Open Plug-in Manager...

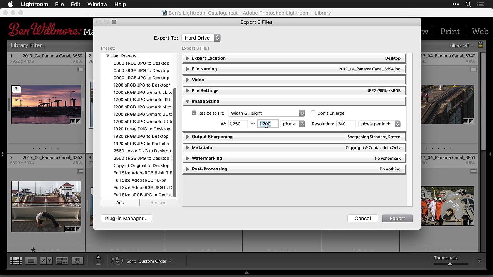(x=126, y=218)
